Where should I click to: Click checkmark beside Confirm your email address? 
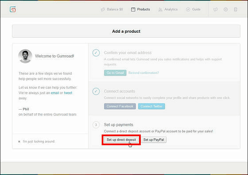pyautogui.click(x=96, y=53)
